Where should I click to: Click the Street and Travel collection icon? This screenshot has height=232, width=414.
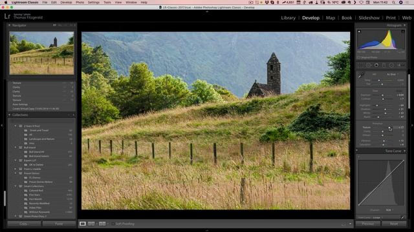(x=26, y=130)
